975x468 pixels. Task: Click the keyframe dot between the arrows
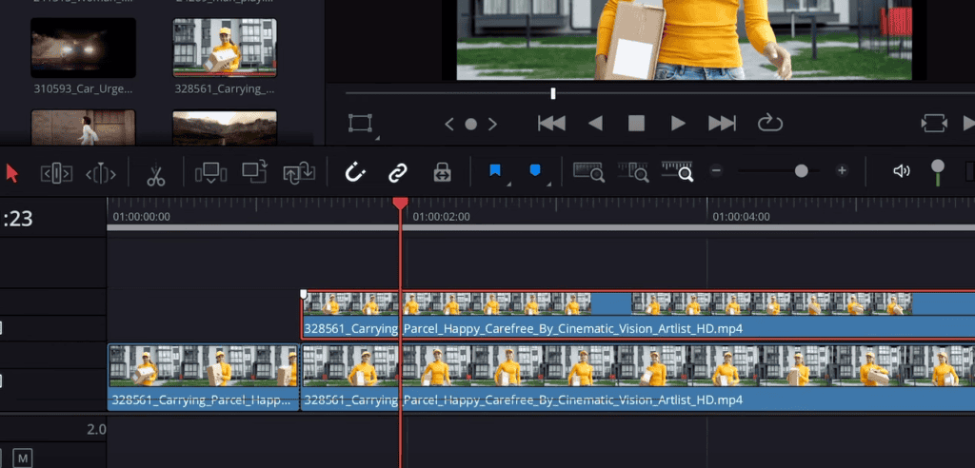pos(470,125)
